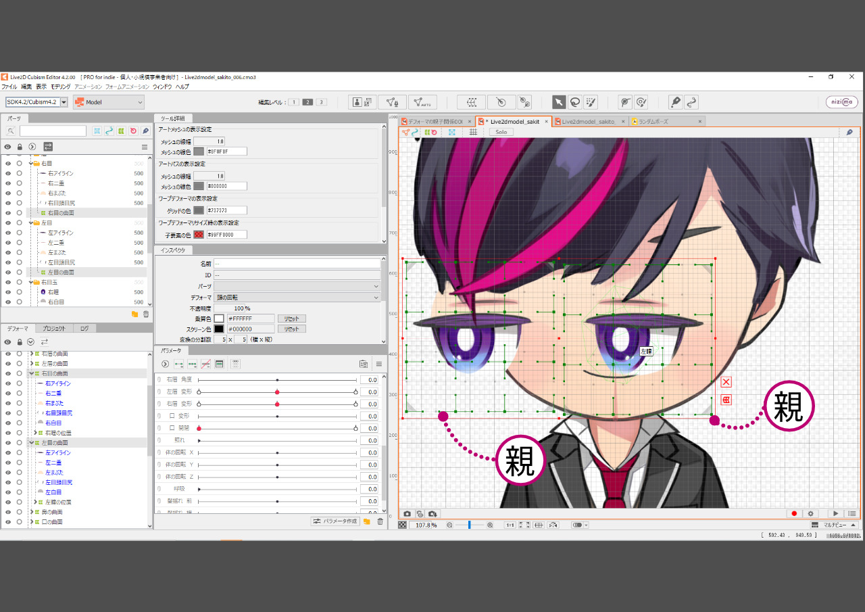Click the texture atlas edit icon
This screenshot has height=612, width=865.
[363, 102]
